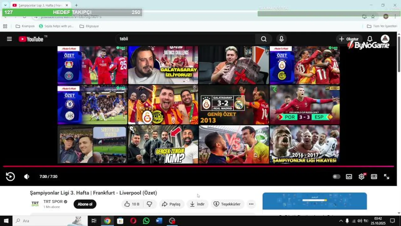Click the İndir download button
This screenshot has height=226, width=401.
click(x=197, y=204)
